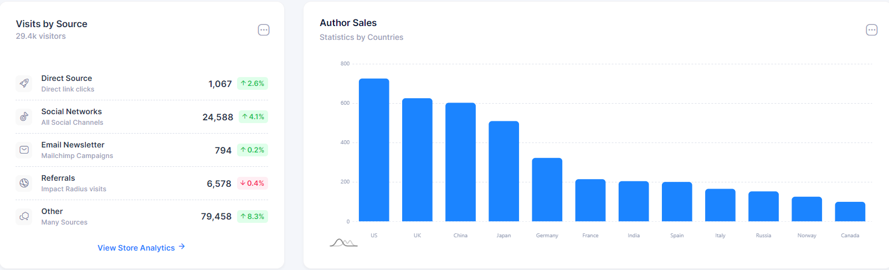889x270 pixels.
Task: Click the arrow beside View Store Analytics
Action: tap(182, 247)
